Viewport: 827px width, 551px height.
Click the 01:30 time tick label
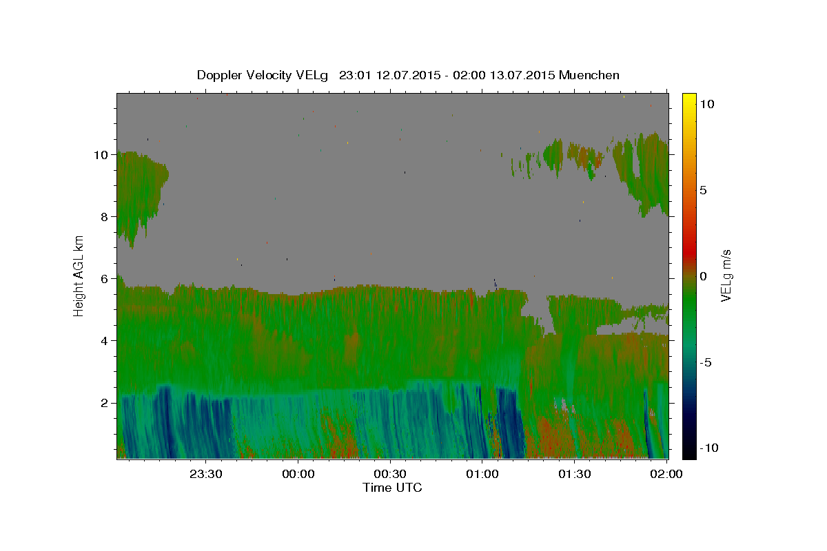coord(574,474)
